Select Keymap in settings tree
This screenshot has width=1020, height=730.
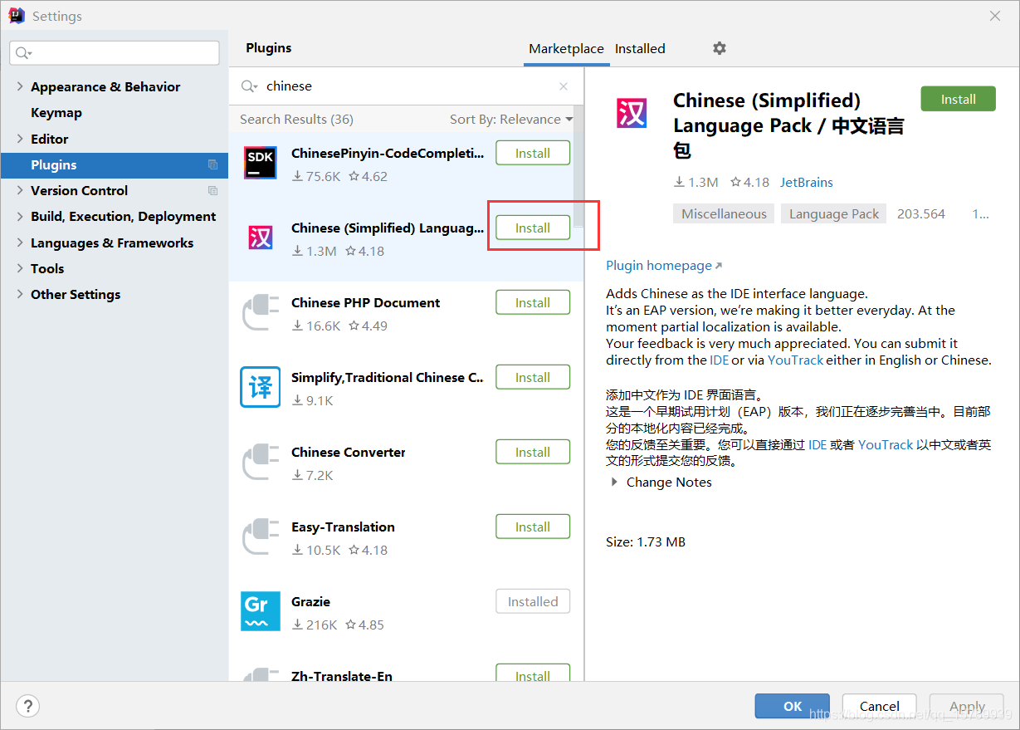pyautogui.click(x=56, y=112)
